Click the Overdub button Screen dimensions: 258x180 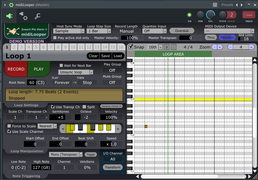tap(182, 31)
